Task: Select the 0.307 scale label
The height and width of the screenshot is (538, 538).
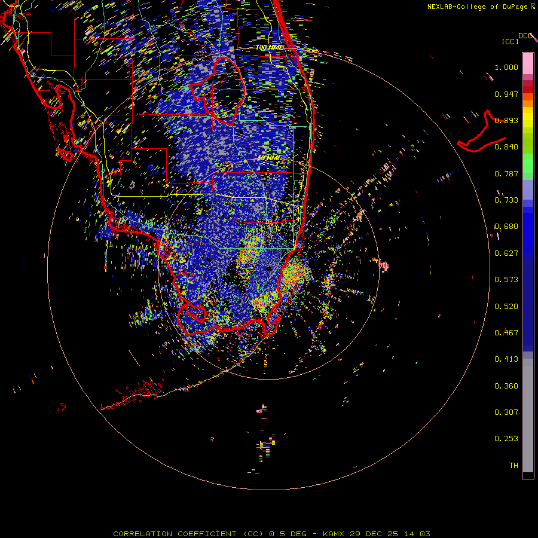Action: 506,412
